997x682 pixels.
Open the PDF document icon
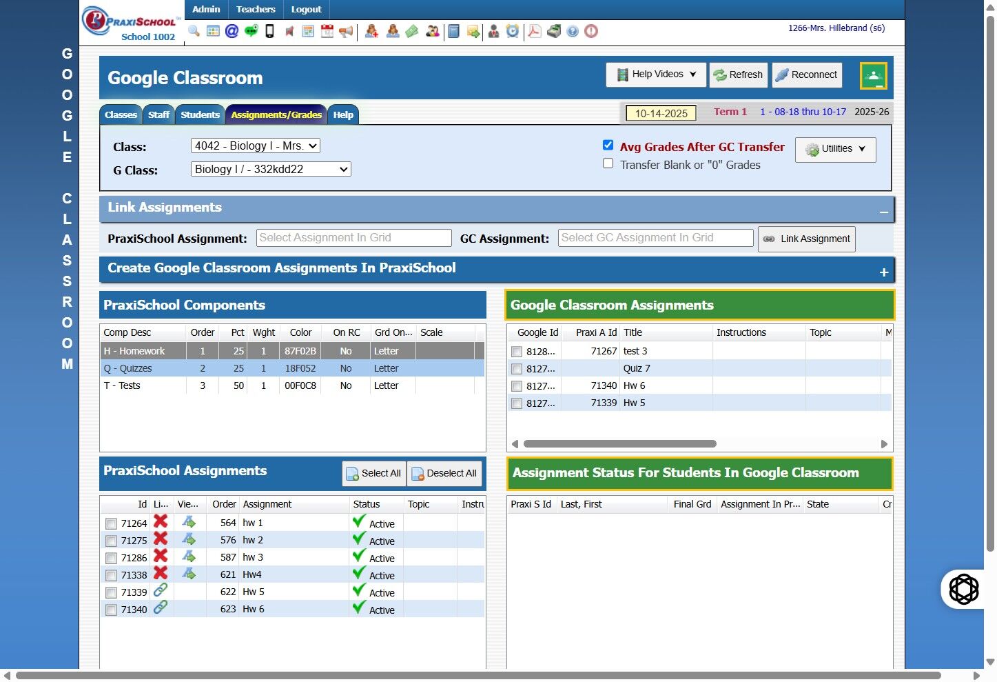[x=534, y=31]
